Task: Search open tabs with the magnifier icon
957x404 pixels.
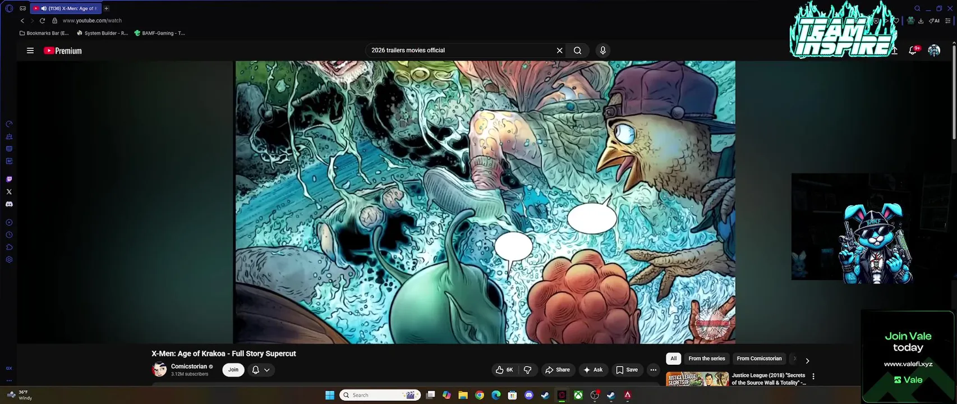Action: tap(918, 8)
